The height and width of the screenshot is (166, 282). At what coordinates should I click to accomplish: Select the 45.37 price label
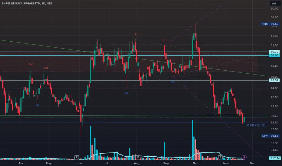(x=274, y=80)
